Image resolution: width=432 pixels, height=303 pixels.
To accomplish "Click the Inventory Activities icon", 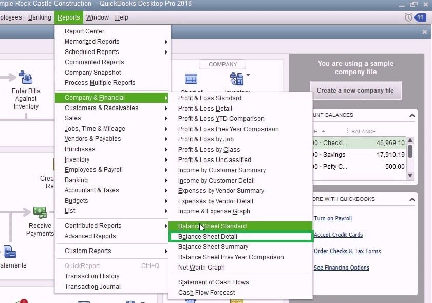I will coord(237,79).
